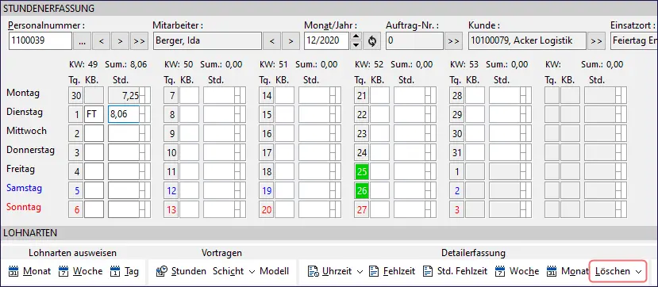Focus the Personalnummer input field
Screen dimensions: 658x287
pos(40,41)
